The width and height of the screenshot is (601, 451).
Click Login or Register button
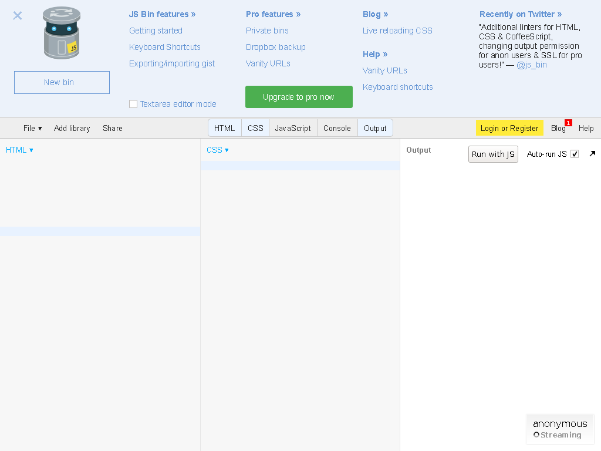pyautogui.click(x=509, y=128)
